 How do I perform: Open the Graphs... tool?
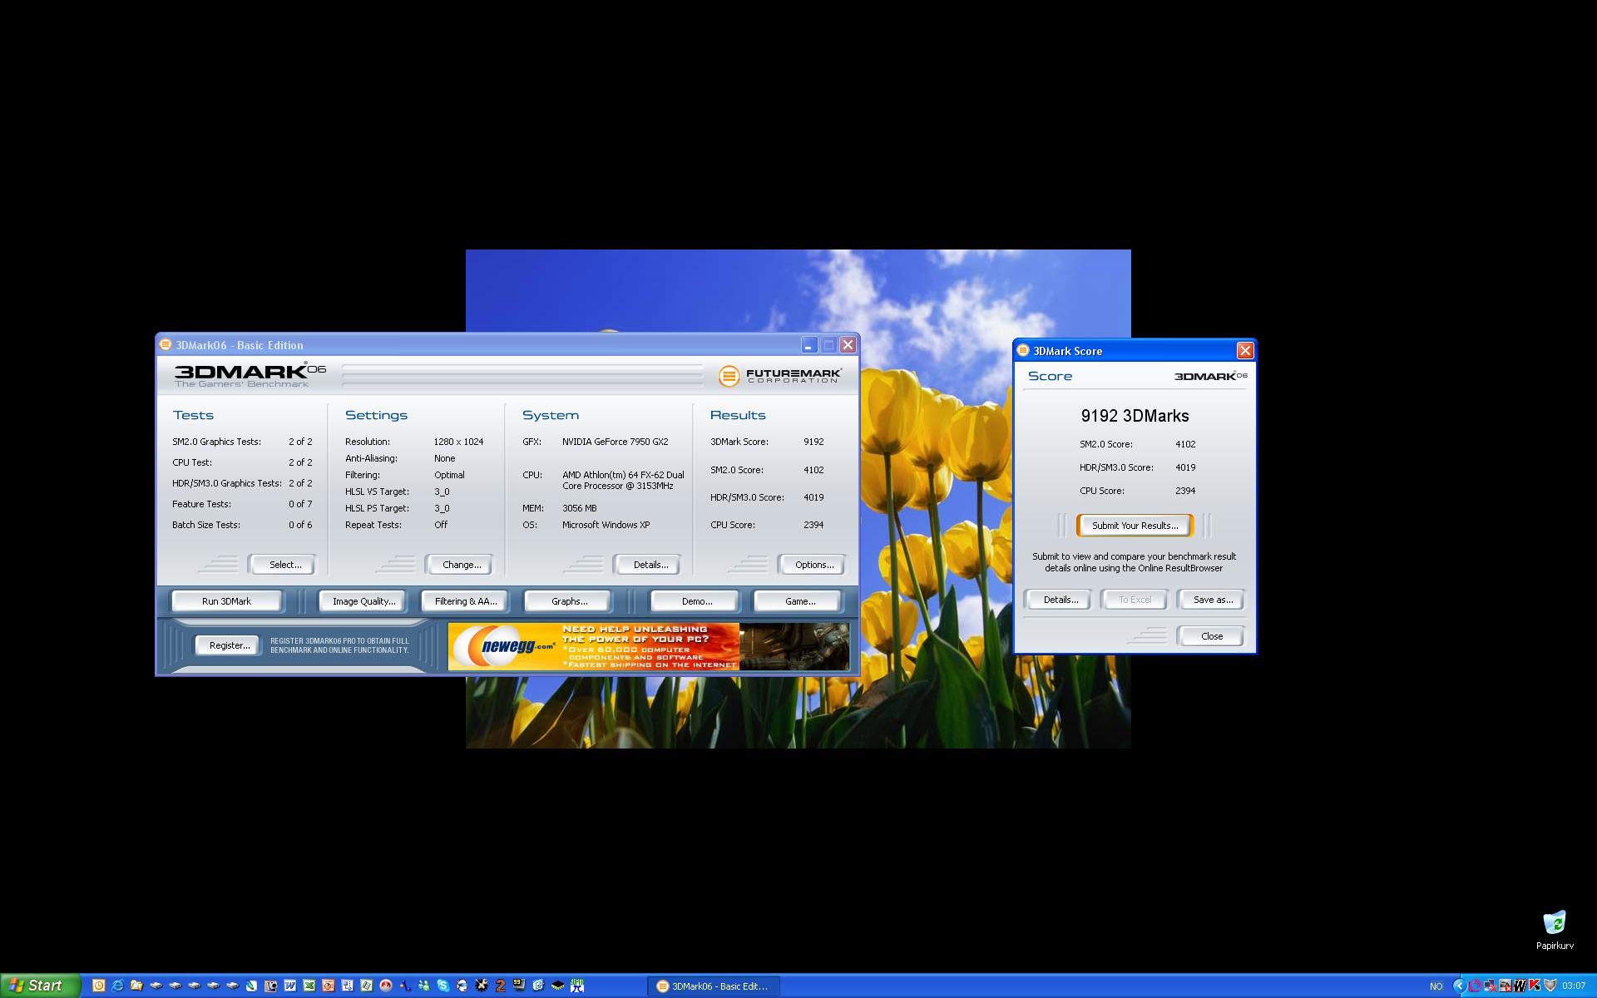569,601
